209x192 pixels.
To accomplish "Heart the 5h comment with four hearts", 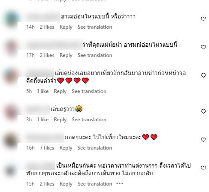I will pos(203,75).
